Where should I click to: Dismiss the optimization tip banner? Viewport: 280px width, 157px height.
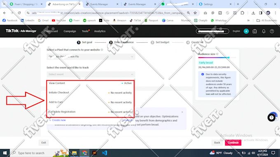(x=182, y=112)
